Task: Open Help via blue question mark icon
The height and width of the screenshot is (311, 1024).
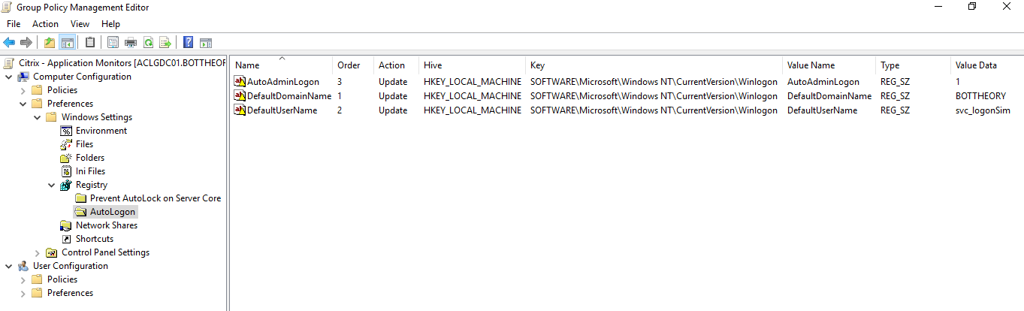Action: [188, 42]
